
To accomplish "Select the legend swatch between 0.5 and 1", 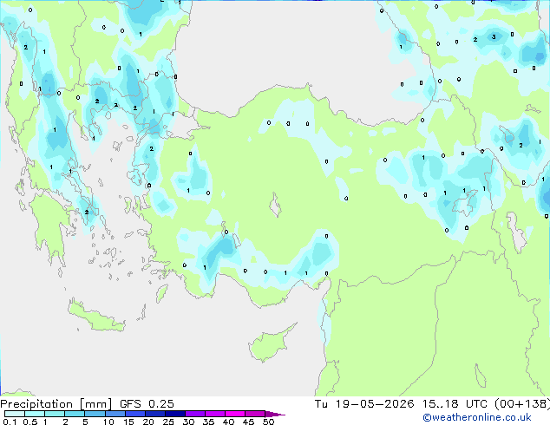I will click(35, 414).
